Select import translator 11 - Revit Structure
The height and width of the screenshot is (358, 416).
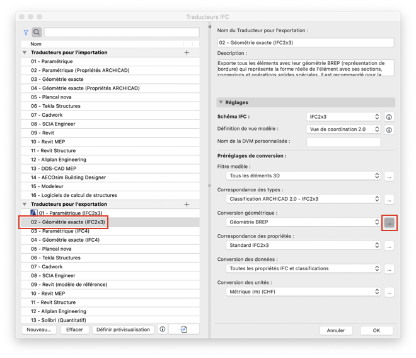110,151
